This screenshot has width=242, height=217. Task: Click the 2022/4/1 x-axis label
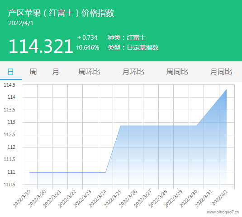coord(220,198)
